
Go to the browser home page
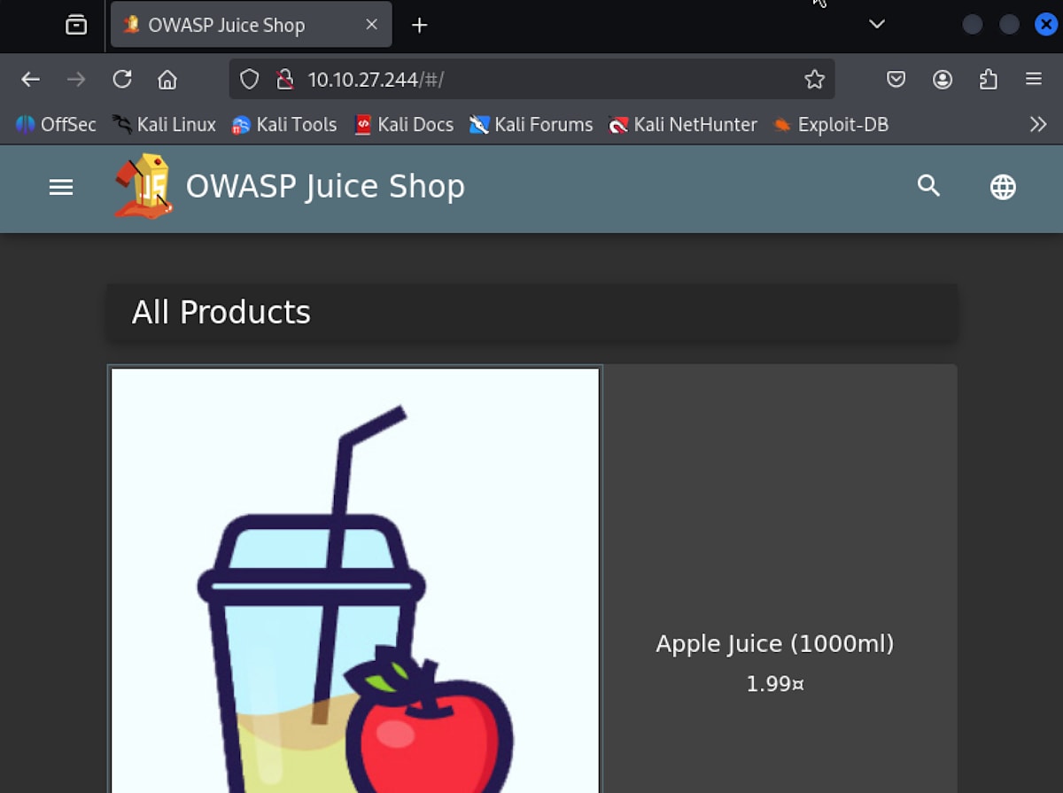167,80
